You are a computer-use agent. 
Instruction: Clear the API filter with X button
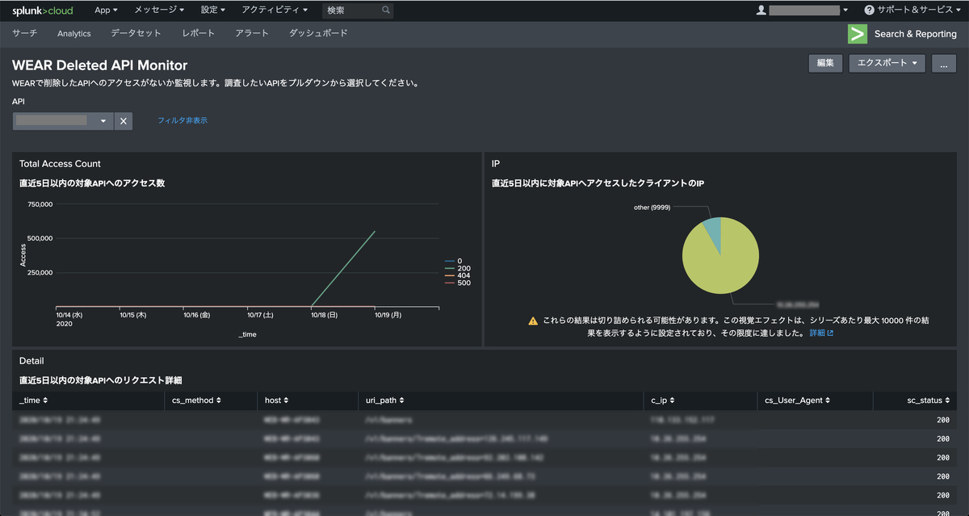point(123,121)
